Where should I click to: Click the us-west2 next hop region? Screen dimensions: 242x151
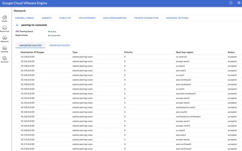pyautogui.click(x=180, y=130)
